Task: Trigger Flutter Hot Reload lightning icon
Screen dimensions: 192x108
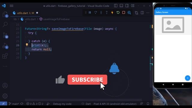Action: point(112,13)
